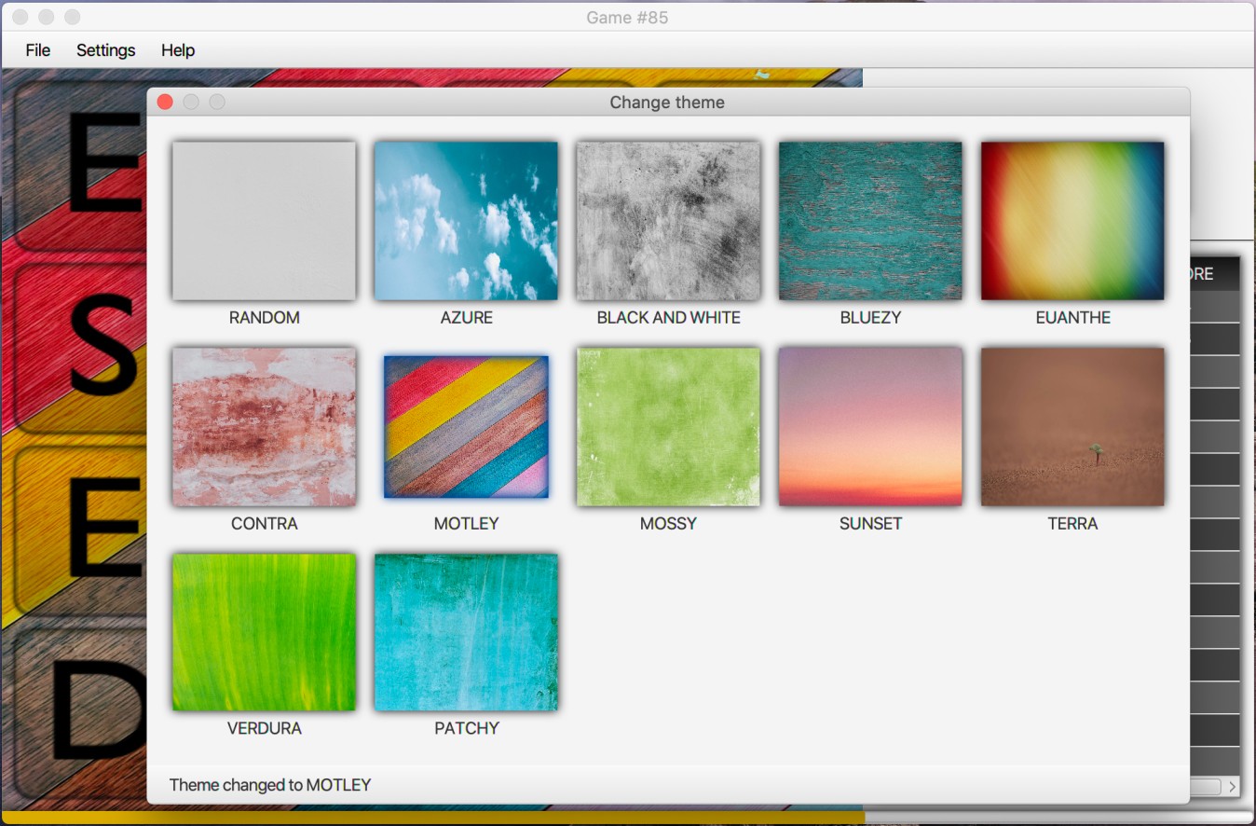Click the right scroll arrow in score panel

point(1232,786)
